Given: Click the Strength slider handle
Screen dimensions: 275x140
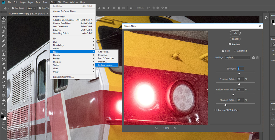Looking at the screenshot, I should tap(239, 74).
